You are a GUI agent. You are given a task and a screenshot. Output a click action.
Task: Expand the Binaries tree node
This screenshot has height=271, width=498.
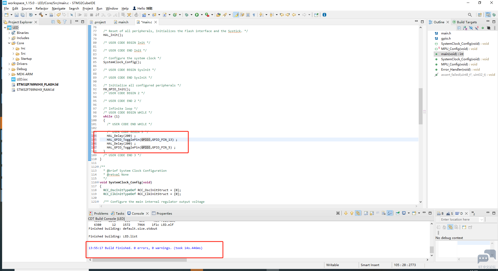[9, 33]
